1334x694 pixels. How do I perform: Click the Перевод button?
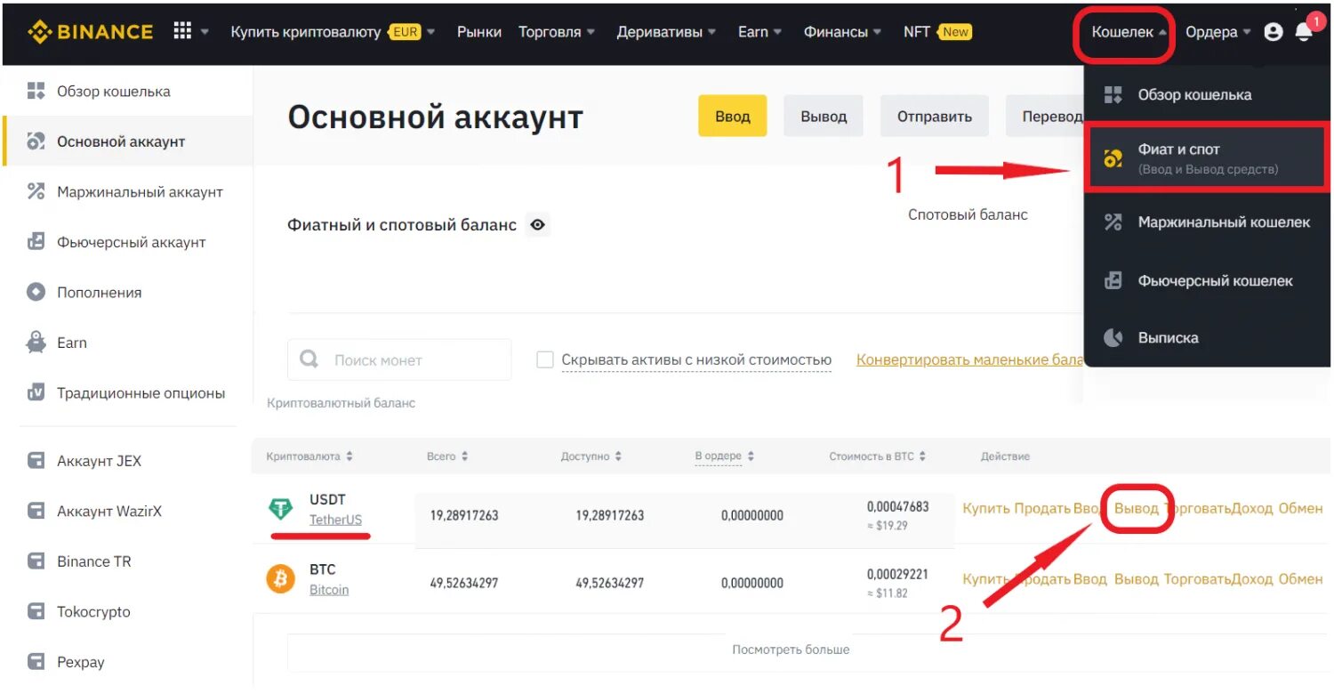1046,117
